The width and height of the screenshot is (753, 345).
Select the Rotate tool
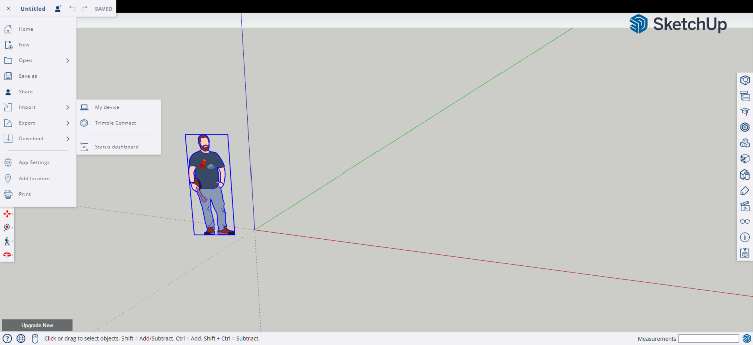(x=8, y=255)
